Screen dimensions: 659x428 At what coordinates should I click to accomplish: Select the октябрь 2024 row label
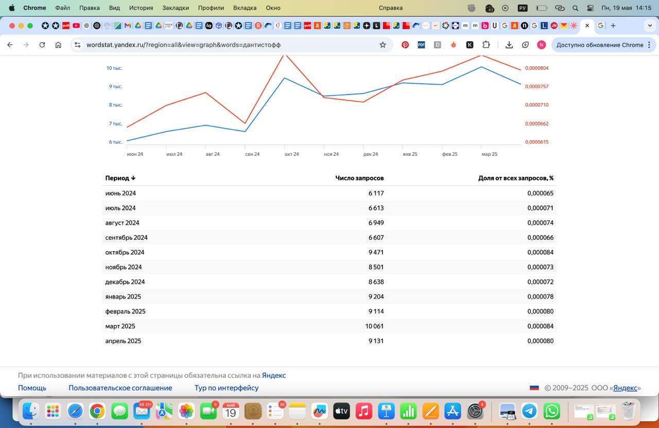pos(125,253)
